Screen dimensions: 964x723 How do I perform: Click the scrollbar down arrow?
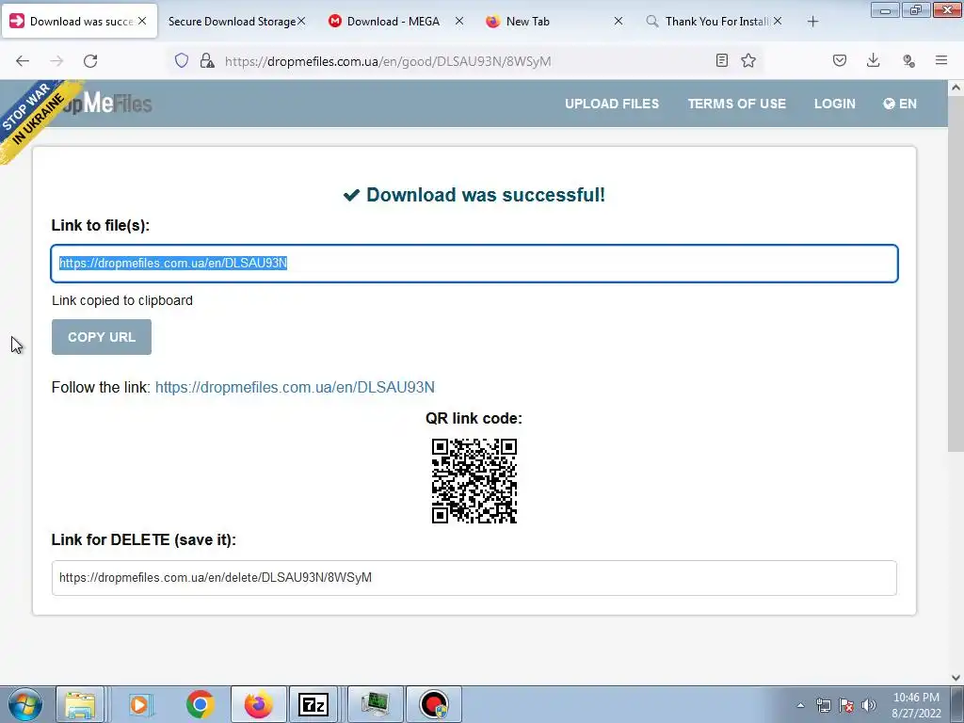coord(956,678)
